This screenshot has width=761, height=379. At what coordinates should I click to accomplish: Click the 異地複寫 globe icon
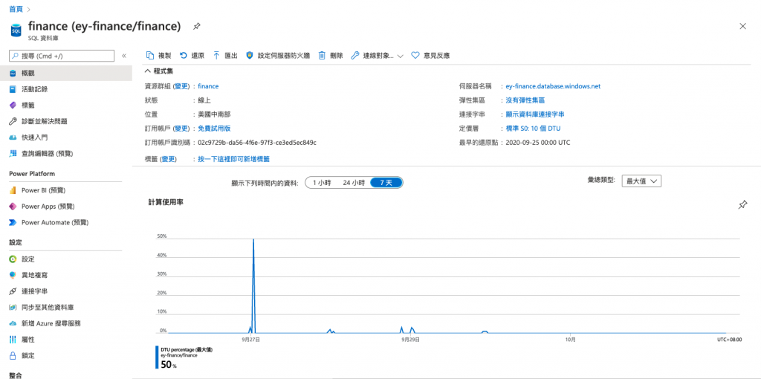coord(13,275)
